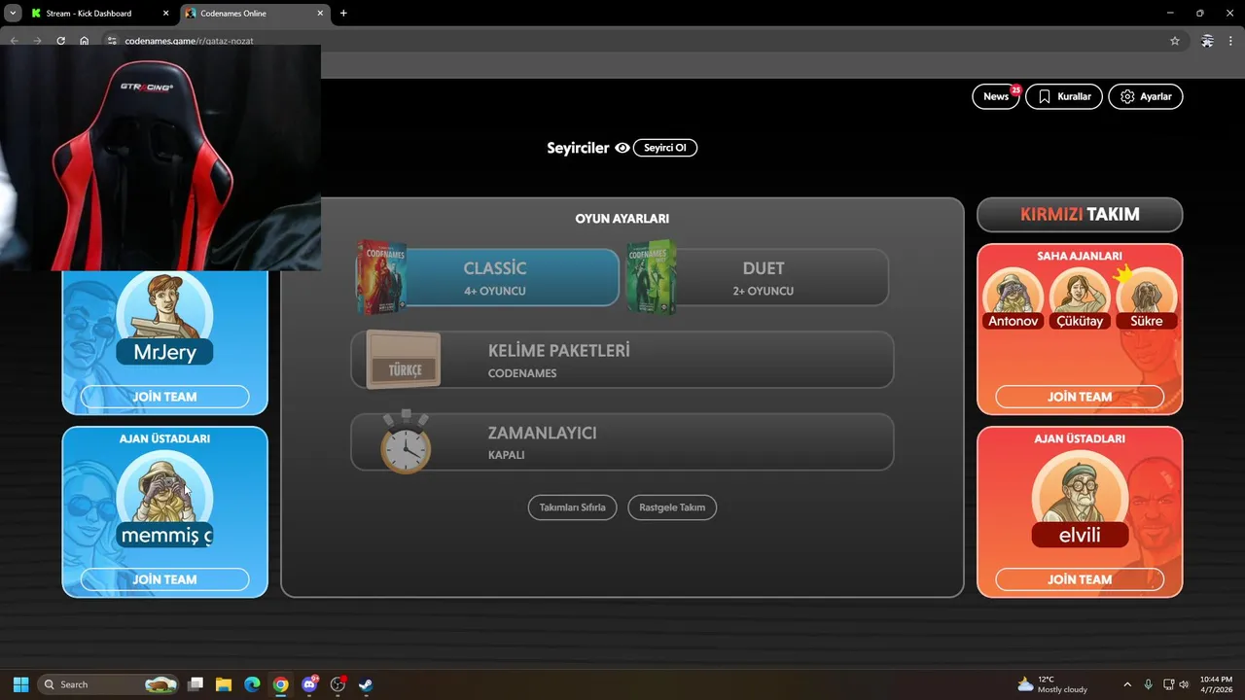Join blue Ajan Üstadları under memmiş
This screenshot has height=700, width=1245.
(164, 579)
